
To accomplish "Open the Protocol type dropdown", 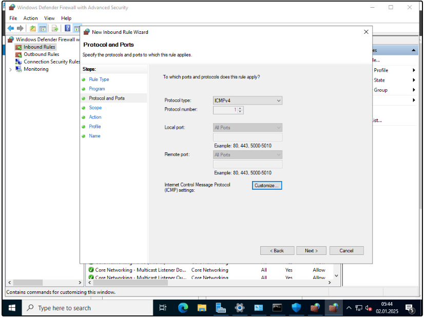I will [247, 101].
